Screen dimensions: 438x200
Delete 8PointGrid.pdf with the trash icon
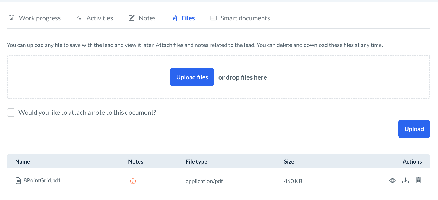[418, 180]
